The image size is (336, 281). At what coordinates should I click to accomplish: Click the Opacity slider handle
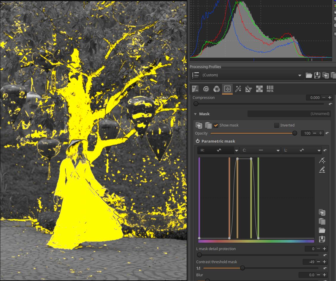pos(295,133)
